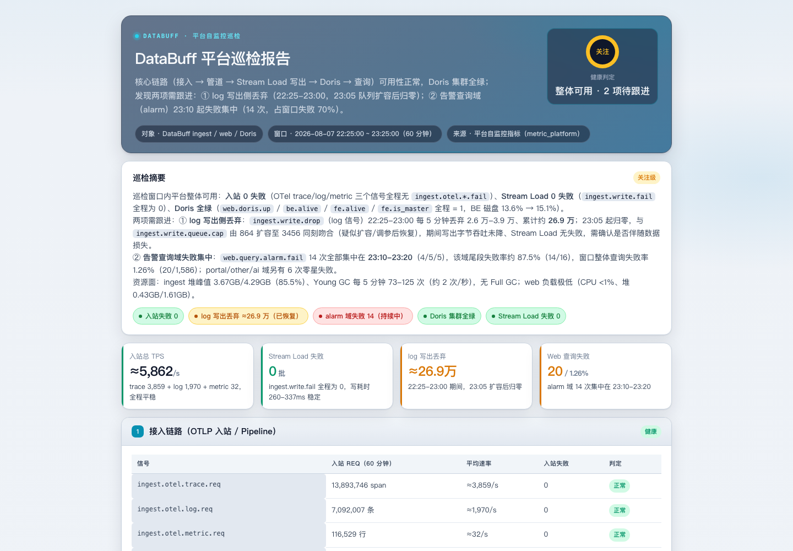Viewport: 793px width, 551px height.
Task: Click the 对象 · DataBuff ingest / web / Doris tag
Action: pyautogui.click(x=199, y=134)
